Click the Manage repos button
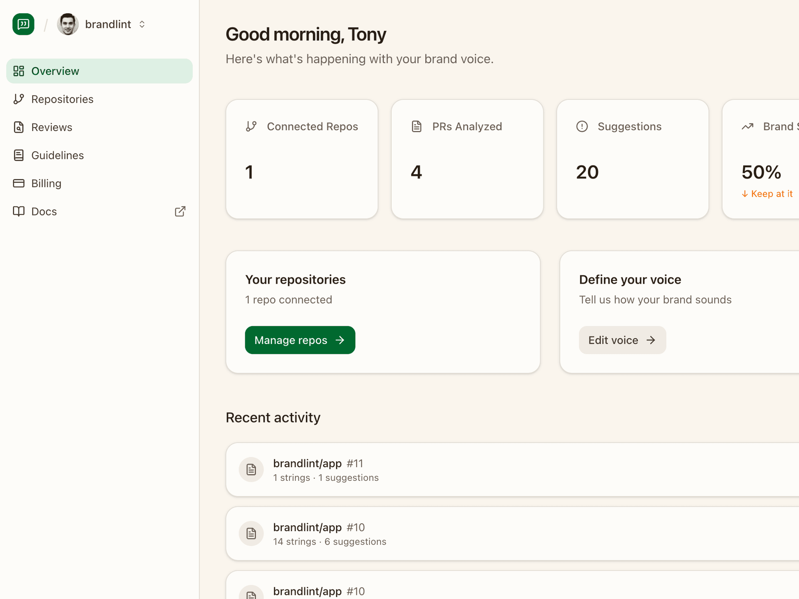Image resolution: width=799 pixels, height=599 pixels. (x=300, y=340)
